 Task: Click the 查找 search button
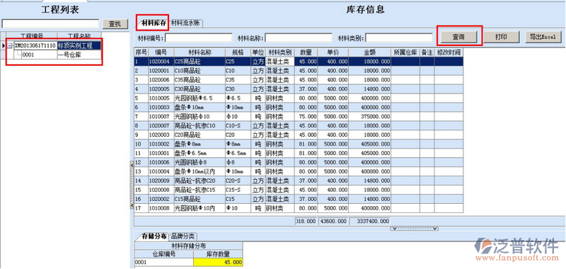[115, 24]
